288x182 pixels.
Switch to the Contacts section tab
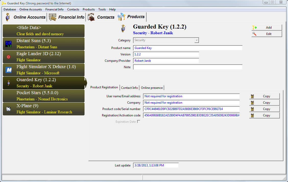click(101, 17)
